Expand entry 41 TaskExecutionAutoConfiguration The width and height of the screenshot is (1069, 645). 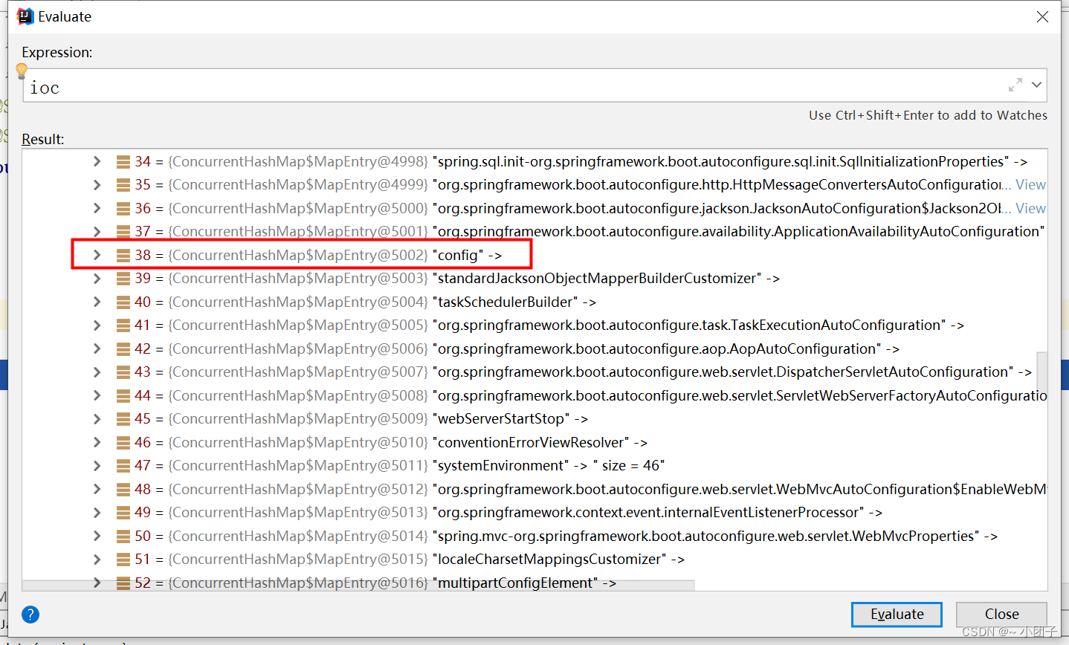[x=97, y=325]
